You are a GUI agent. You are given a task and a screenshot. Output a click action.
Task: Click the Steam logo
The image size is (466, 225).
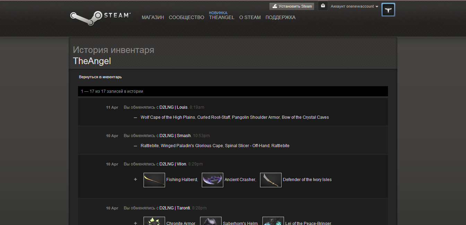tap(100, 18)
